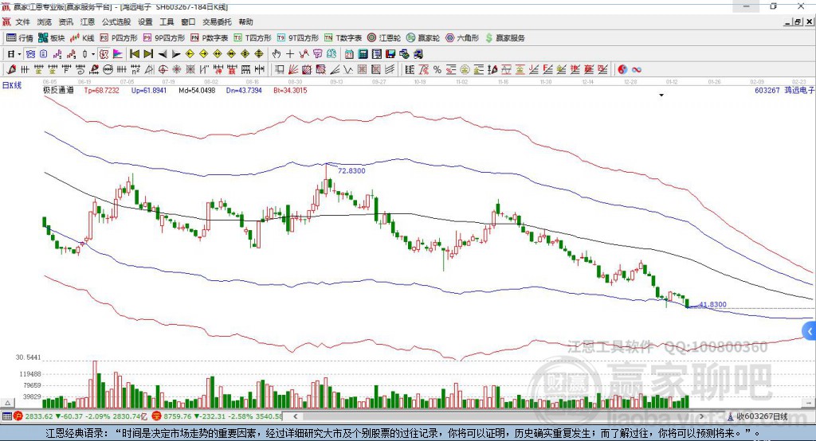The height and width of the screenshot is (441, 816).
Task: Open the 交易委托 menu
Action: pyautogui.click(x=217, y=21)
